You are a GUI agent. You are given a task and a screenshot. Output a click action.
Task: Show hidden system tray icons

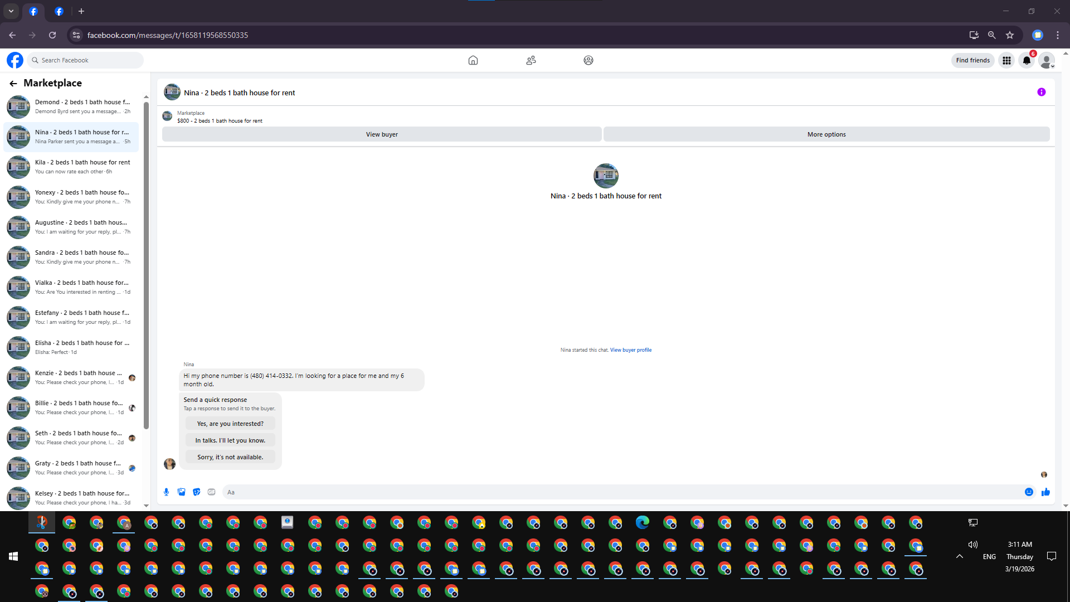tap(959, 556)
